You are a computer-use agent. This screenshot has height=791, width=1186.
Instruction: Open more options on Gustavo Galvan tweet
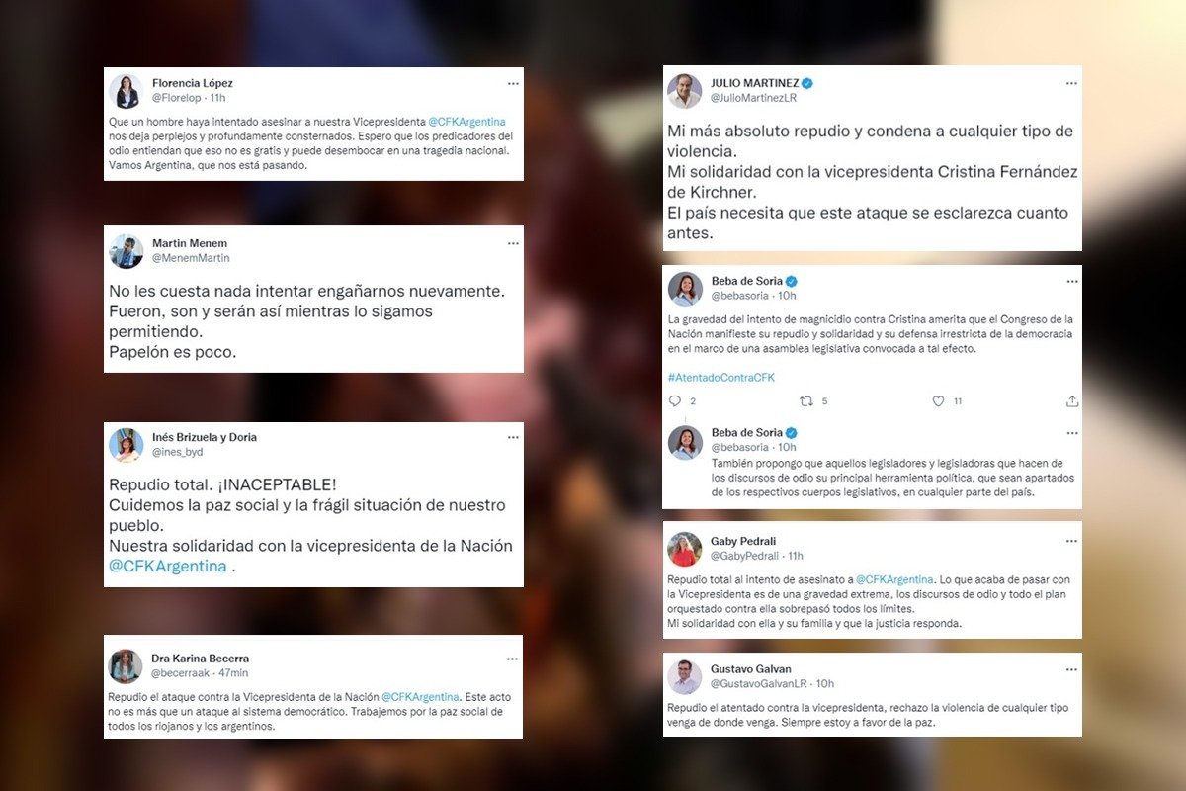(x=1071, y=669)
